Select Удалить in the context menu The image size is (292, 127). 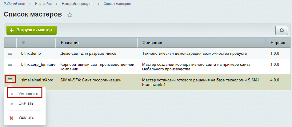26,118
